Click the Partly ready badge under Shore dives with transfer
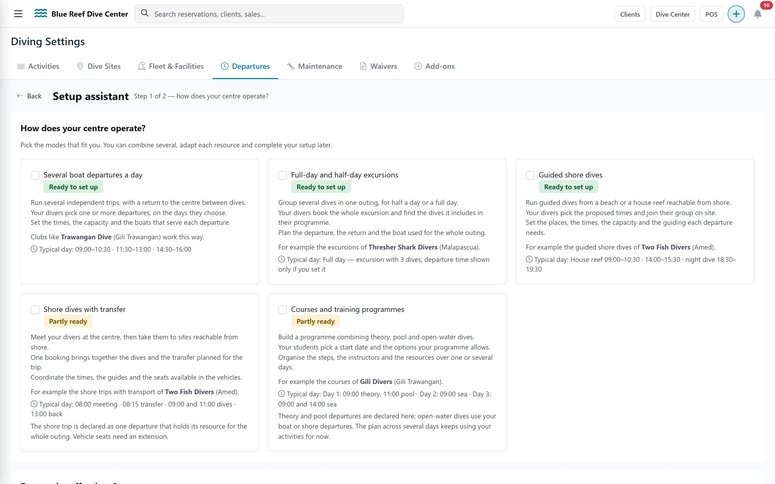This screenshot has height=484, width=775. pos(68,321)
